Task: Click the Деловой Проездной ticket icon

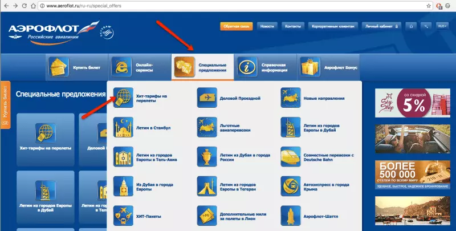Action: (207, 98)
